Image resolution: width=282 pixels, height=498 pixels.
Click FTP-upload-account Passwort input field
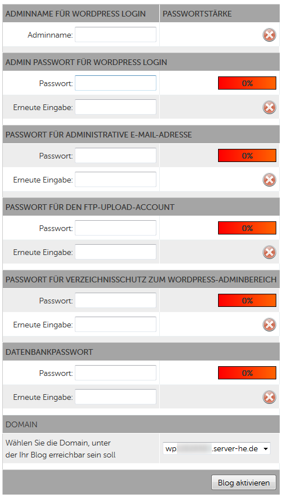click(x=115, y=228)
